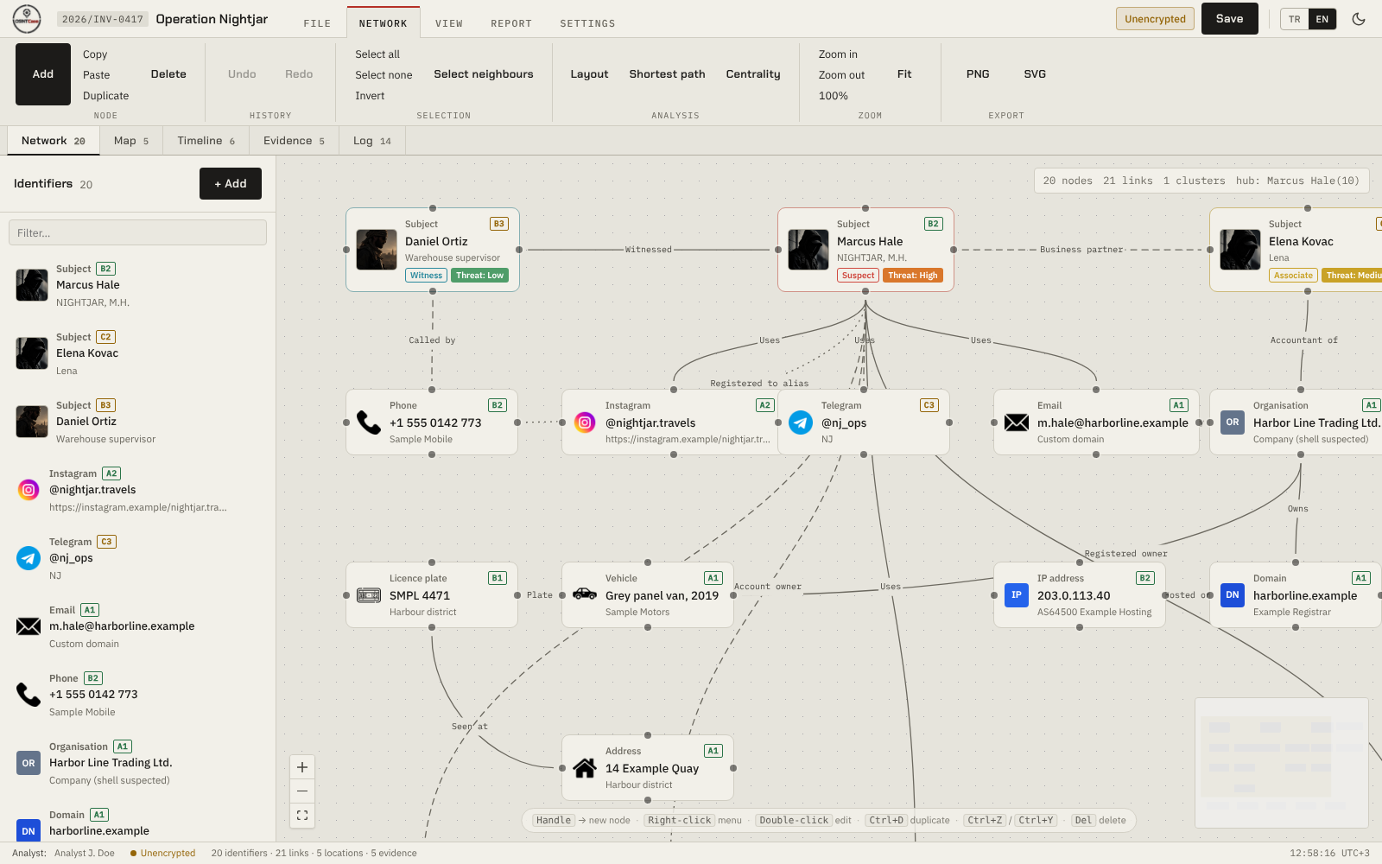Open the REPORT ribbon tab
This screenshot has height=864, width=1382.
point(511,23)
